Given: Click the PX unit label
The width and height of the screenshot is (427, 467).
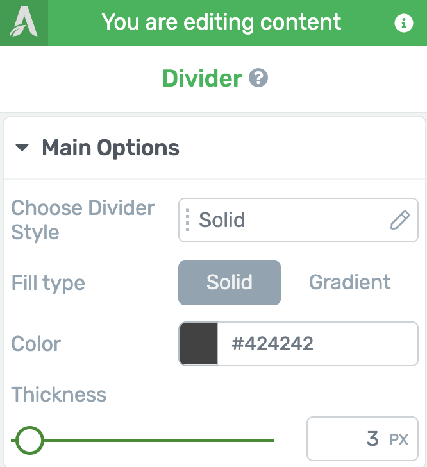Looking at the screenshot, I should (x=398, y=439).
